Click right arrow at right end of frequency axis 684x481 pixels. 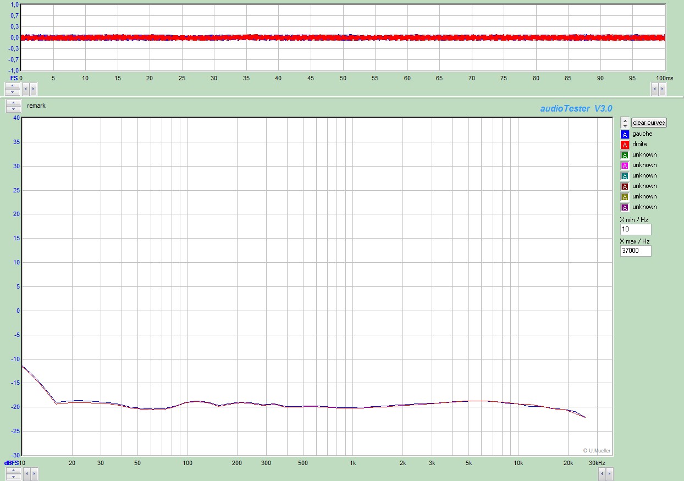coord(609,473)
